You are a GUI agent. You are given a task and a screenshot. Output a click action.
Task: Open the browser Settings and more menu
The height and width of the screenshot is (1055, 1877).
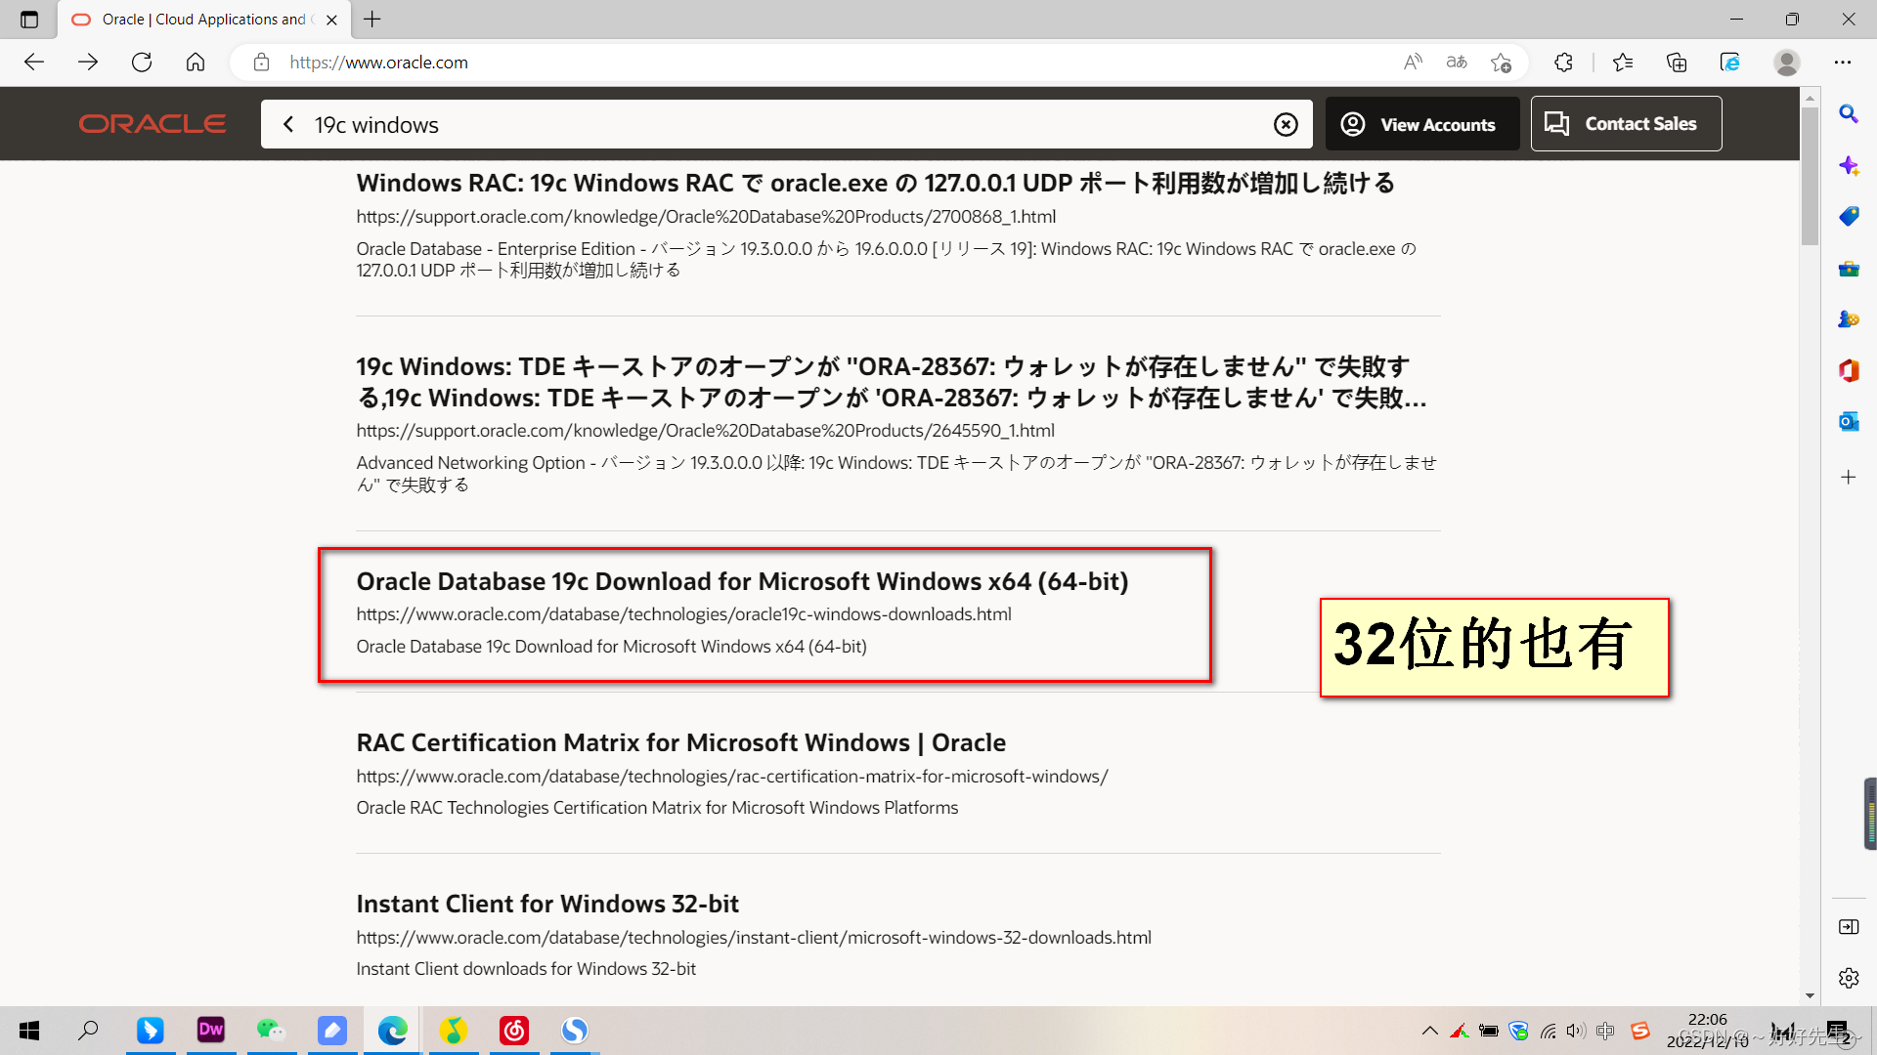click(x=1843, y=63)
